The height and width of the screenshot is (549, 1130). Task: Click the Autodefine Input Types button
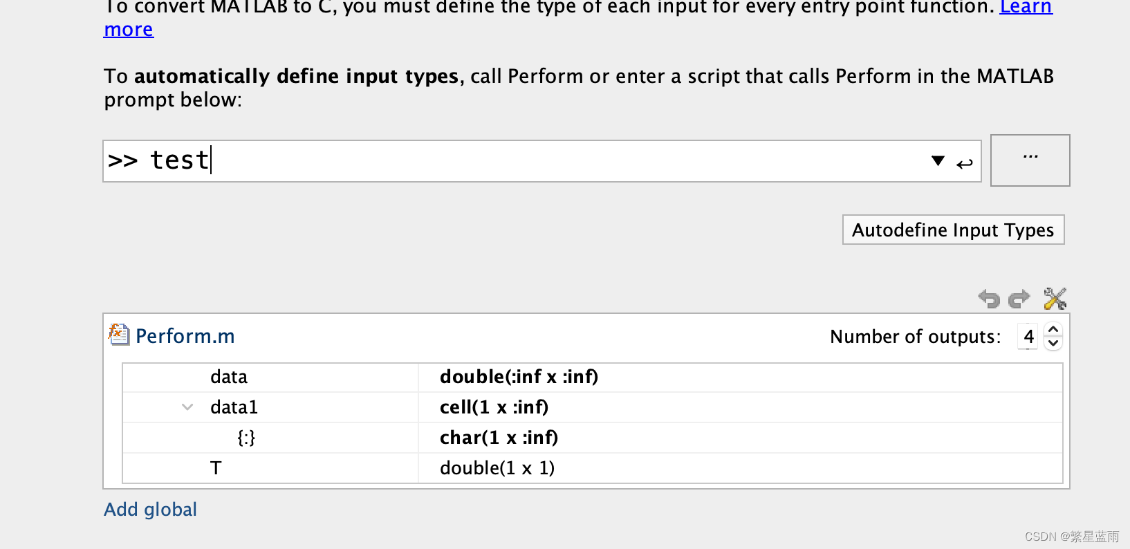click(953, 230)
